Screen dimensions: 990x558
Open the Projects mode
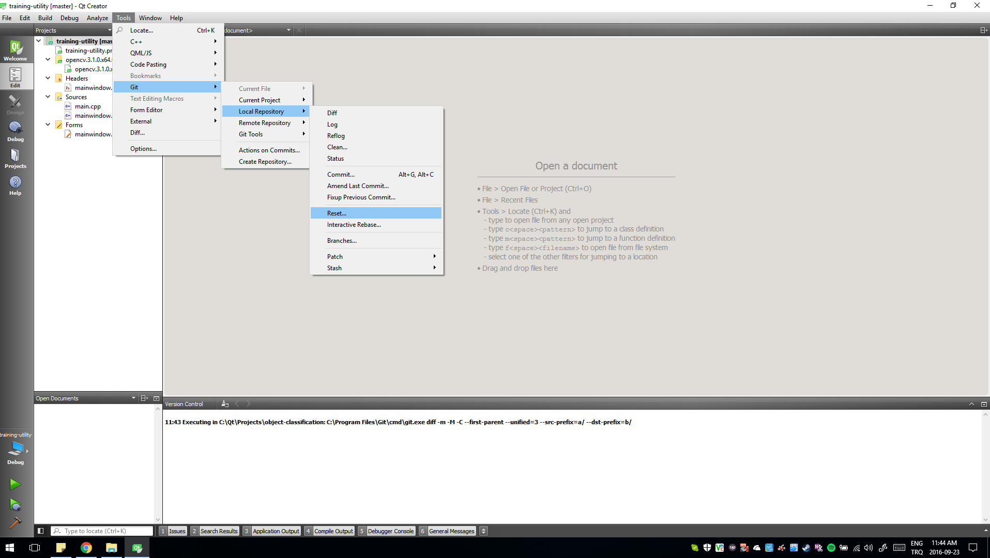[16, 158]
